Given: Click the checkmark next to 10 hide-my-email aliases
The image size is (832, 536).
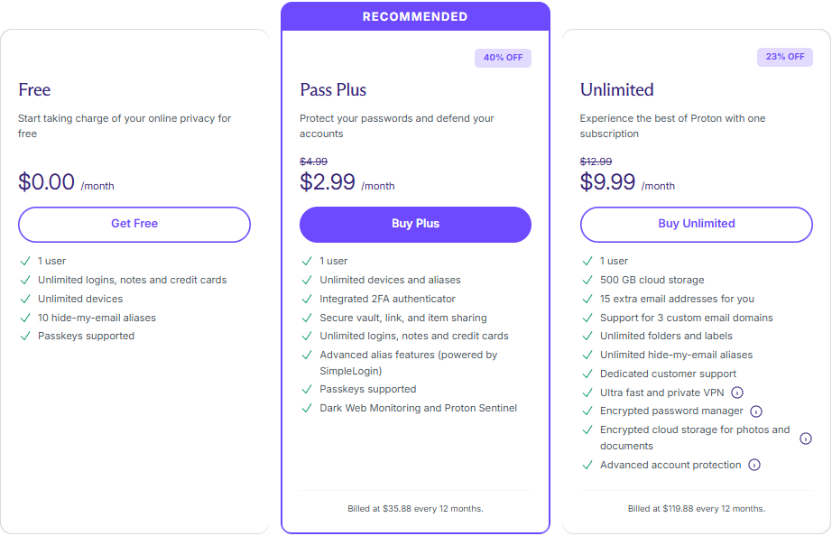Looking at the screenshot, I should 25,318.
